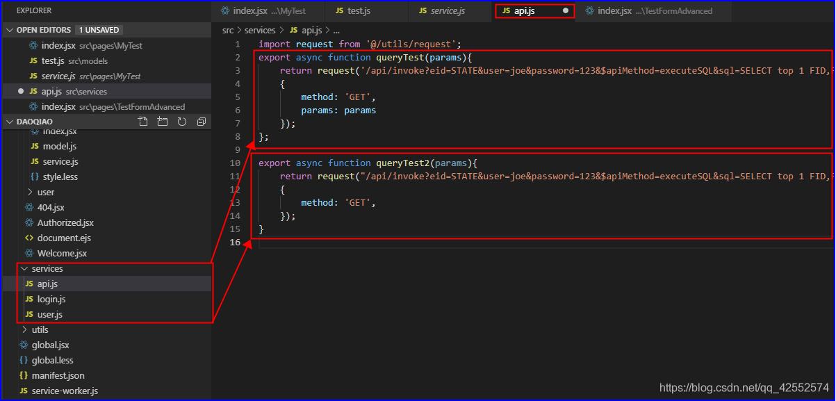Open user.js under services folder
The image size is (836, 401).
(106, 315)
